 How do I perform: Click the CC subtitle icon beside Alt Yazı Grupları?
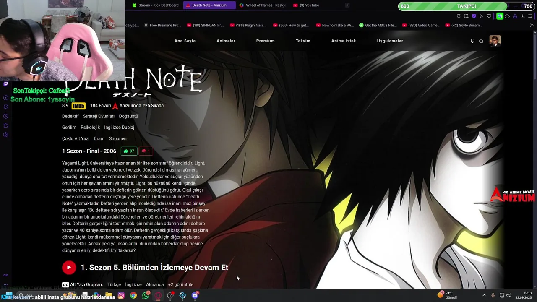click(65, 284)
